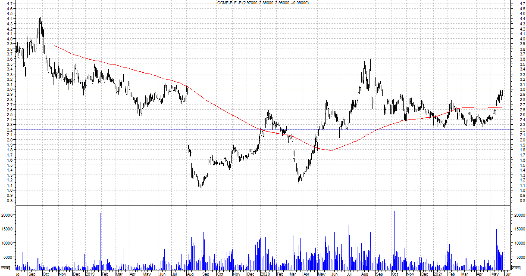526x276 pixels.
Task: Click the 2019 year label on time axis
Action: point(90,273)
